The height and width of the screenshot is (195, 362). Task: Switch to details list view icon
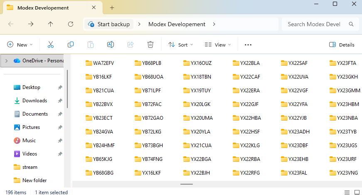coord(347,192)
